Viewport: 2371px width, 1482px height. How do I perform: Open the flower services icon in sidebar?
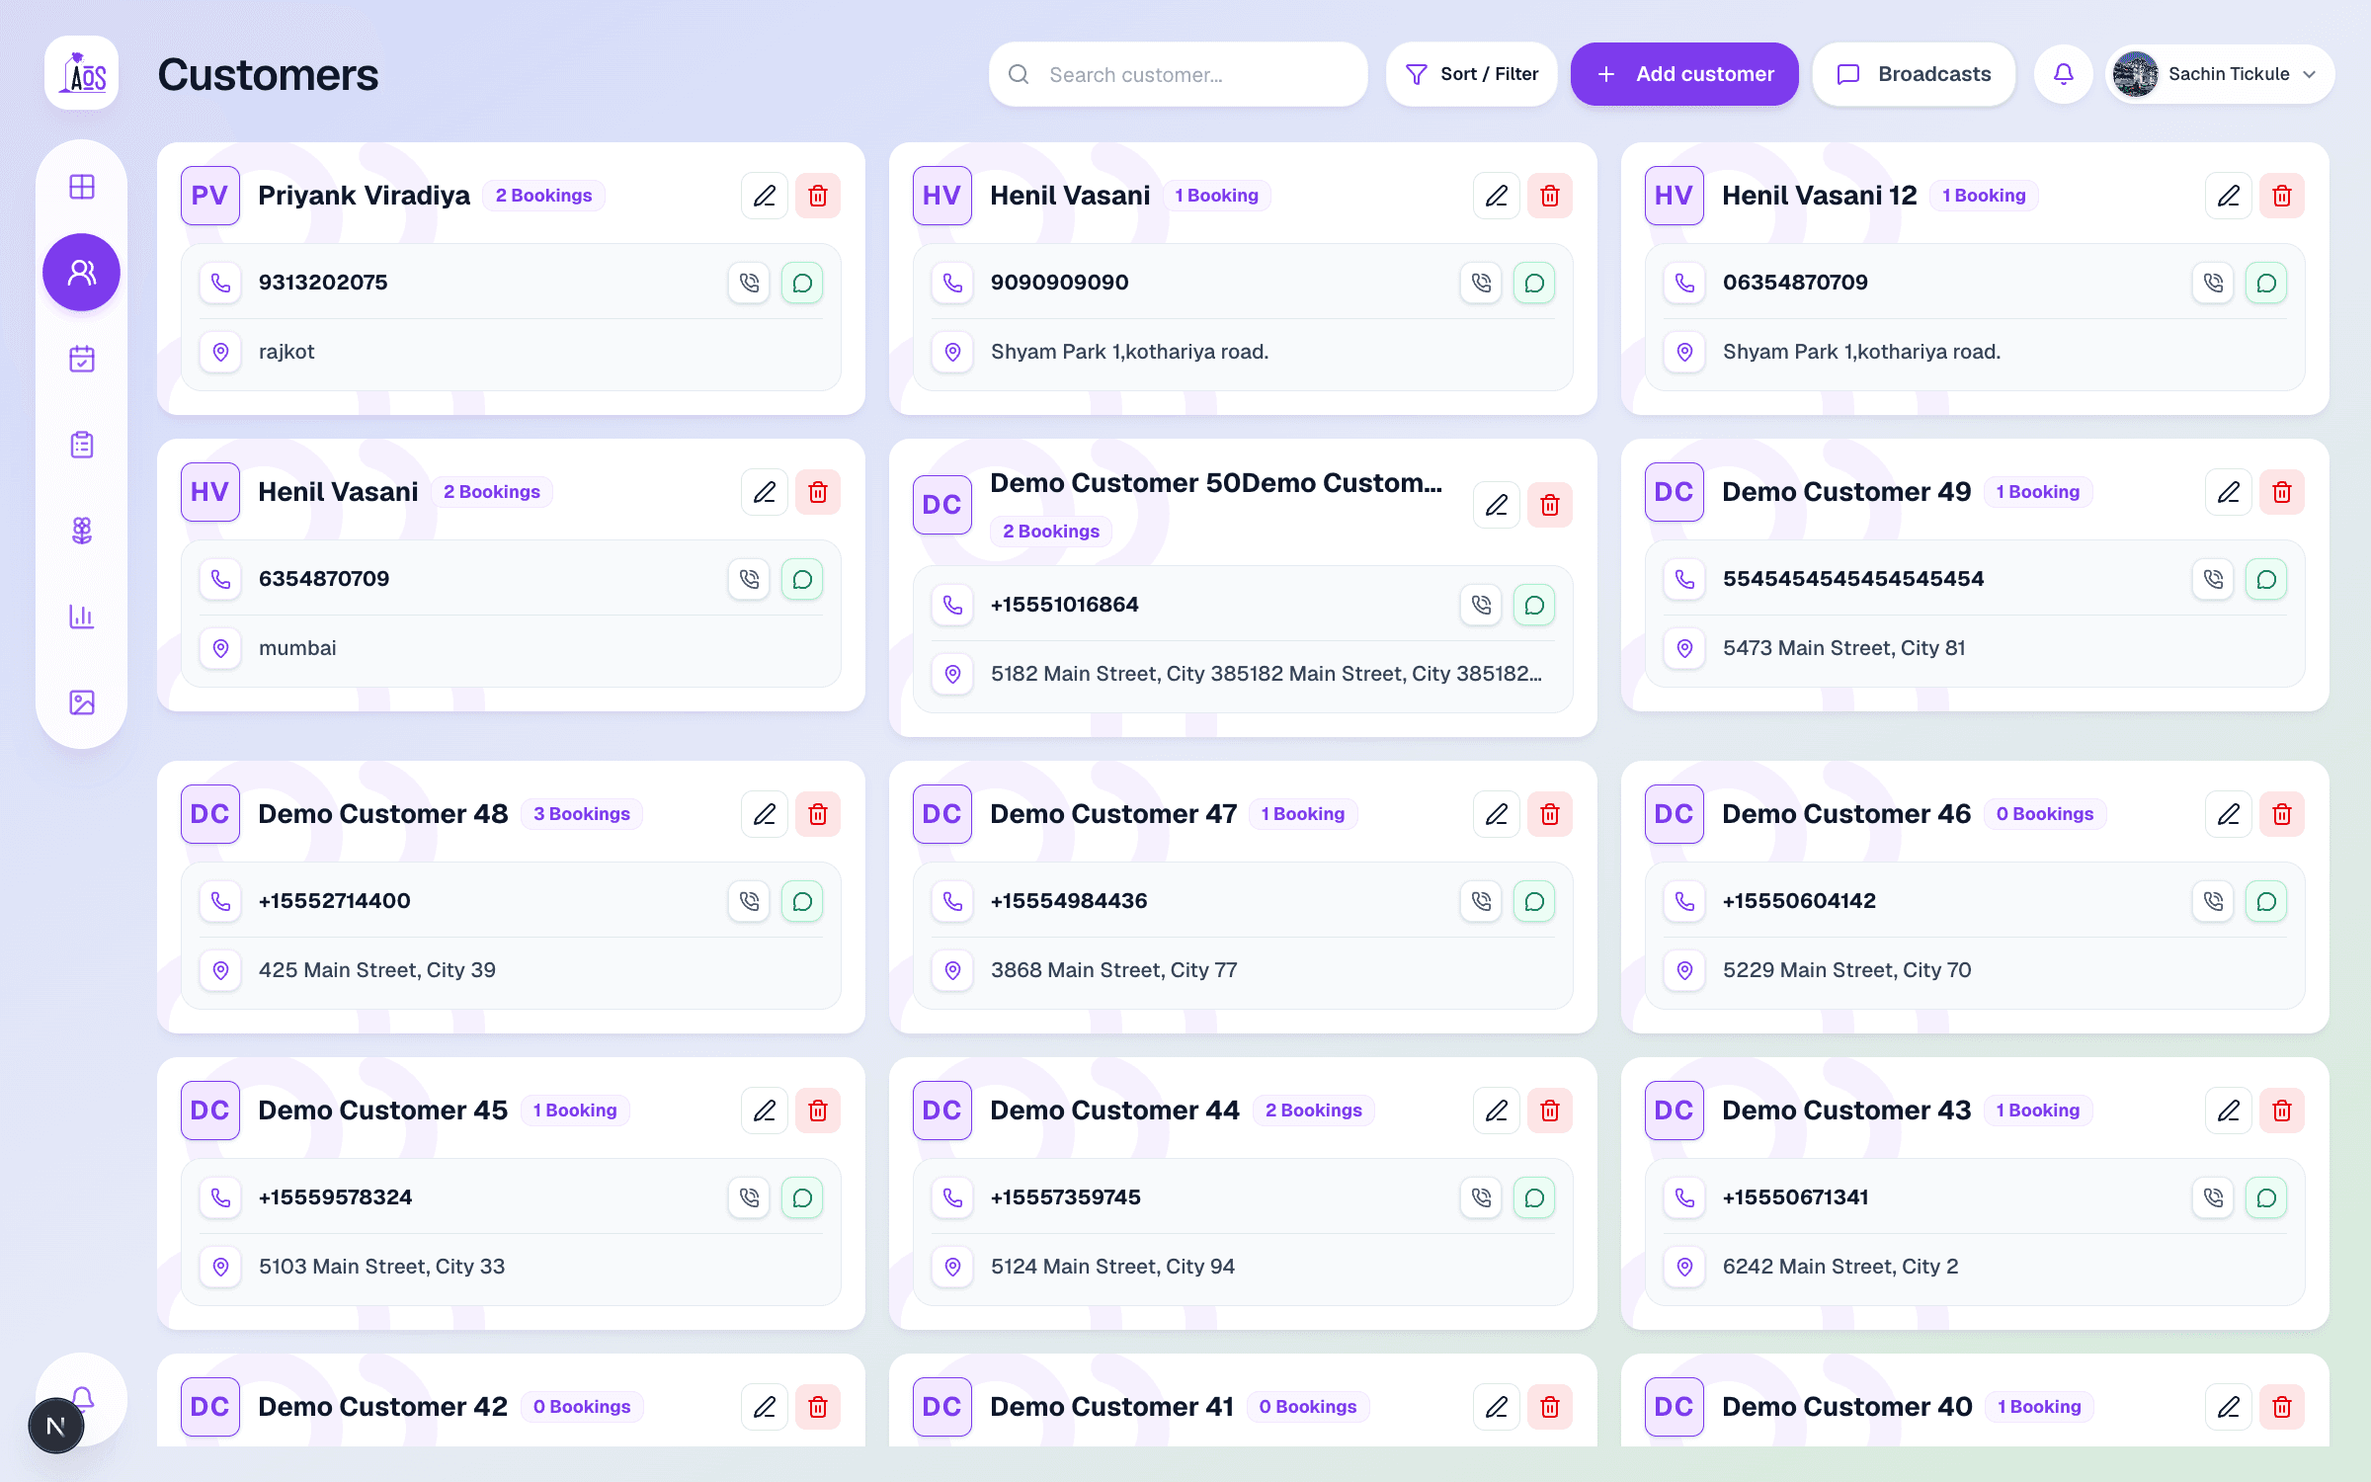tap(82, 531)
